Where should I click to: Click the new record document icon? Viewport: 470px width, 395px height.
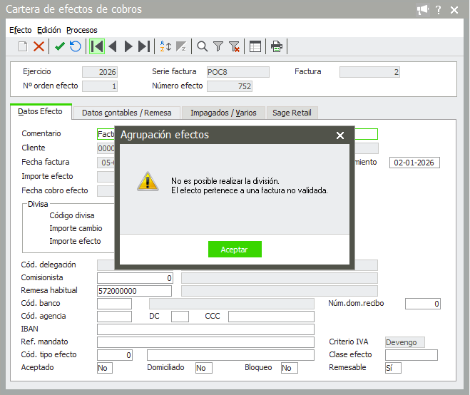(x=23, y=46)
